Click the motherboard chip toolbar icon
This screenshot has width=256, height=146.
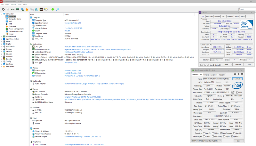tap(13, 9)
